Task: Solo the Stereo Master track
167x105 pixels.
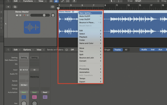Action: click(21, 15)
